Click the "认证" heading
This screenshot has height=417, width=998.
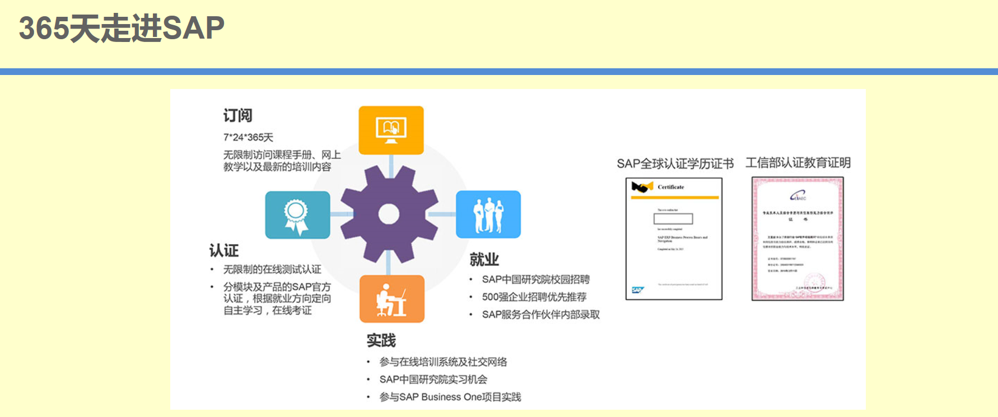(224, 250)
